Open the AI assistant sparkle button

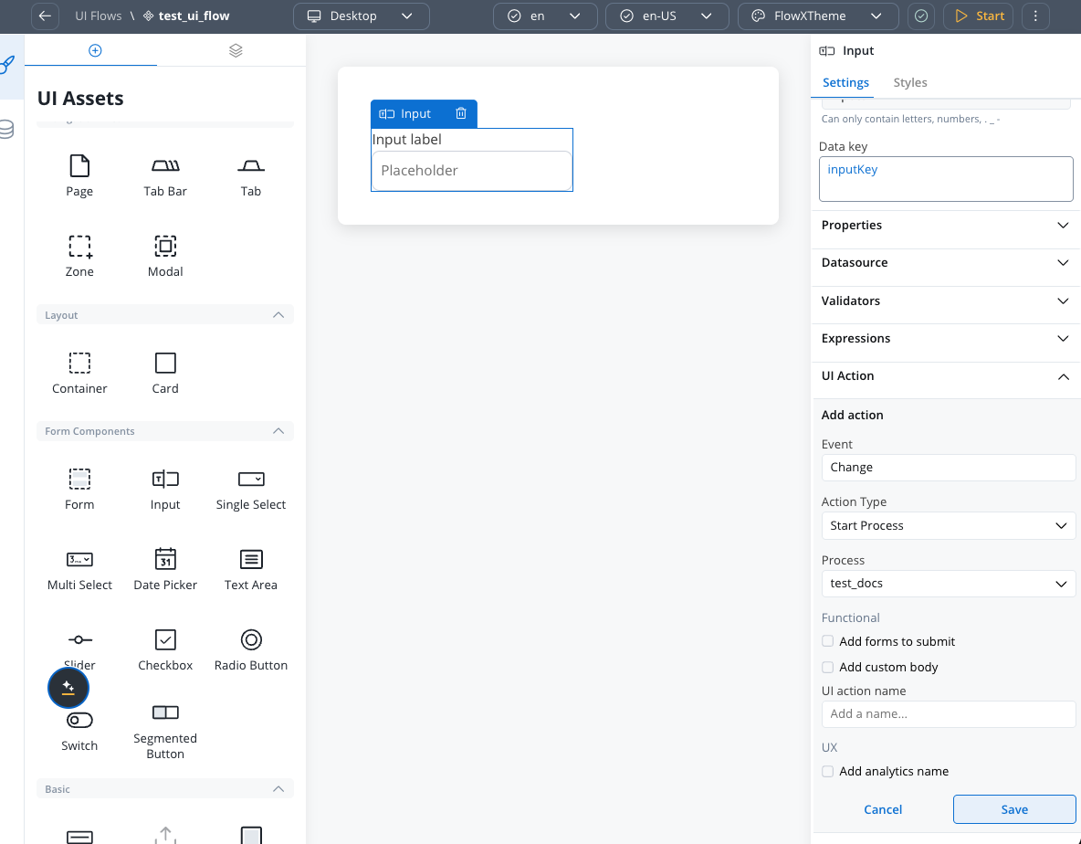[x=68, y=688]
